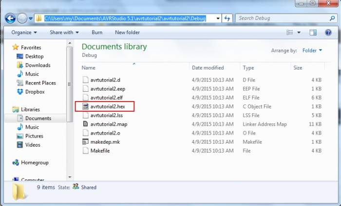Open Downloads in Favorites
This screenshot has width=341, height=206.
[x=38, y=65]
